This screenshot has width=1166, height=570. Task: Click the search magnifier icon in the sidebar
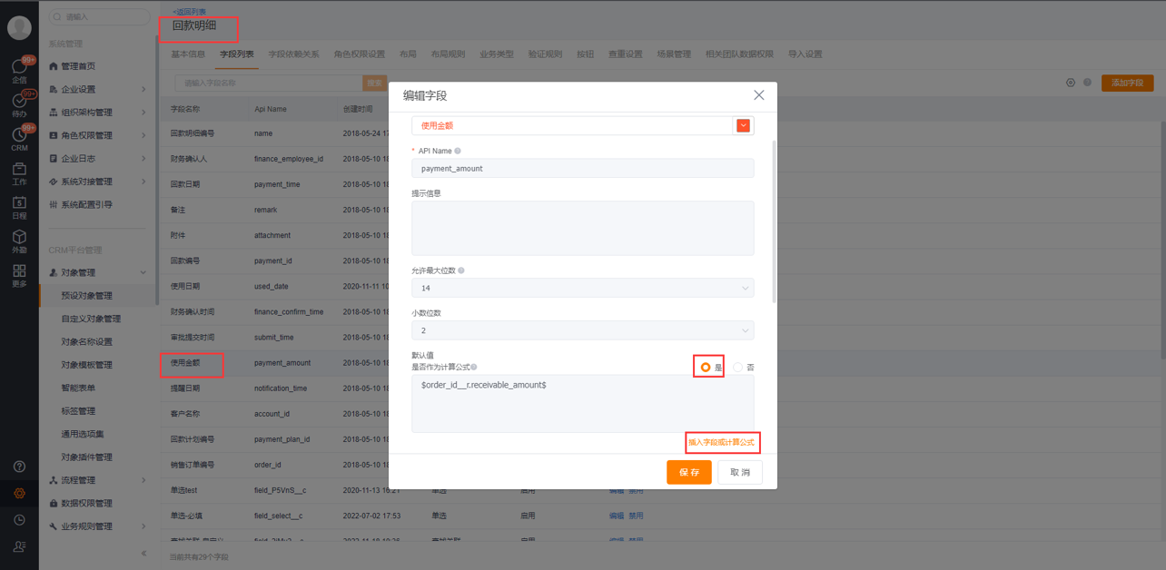click(57, 16)
